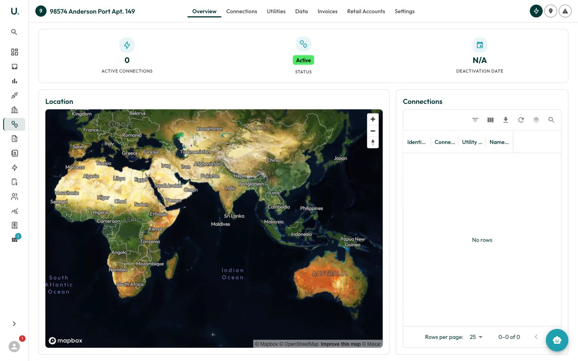Open the lightning bolt icon in sidebar
The height and width of the screenshot is (361, 578).
coord(14,168)
